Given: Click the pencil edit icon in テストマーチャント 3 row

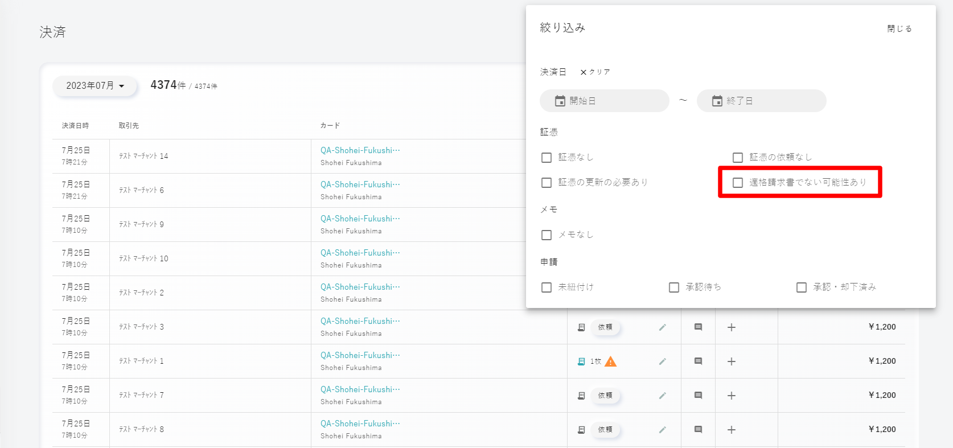Looking at the screenshot, I should point(662,327).
